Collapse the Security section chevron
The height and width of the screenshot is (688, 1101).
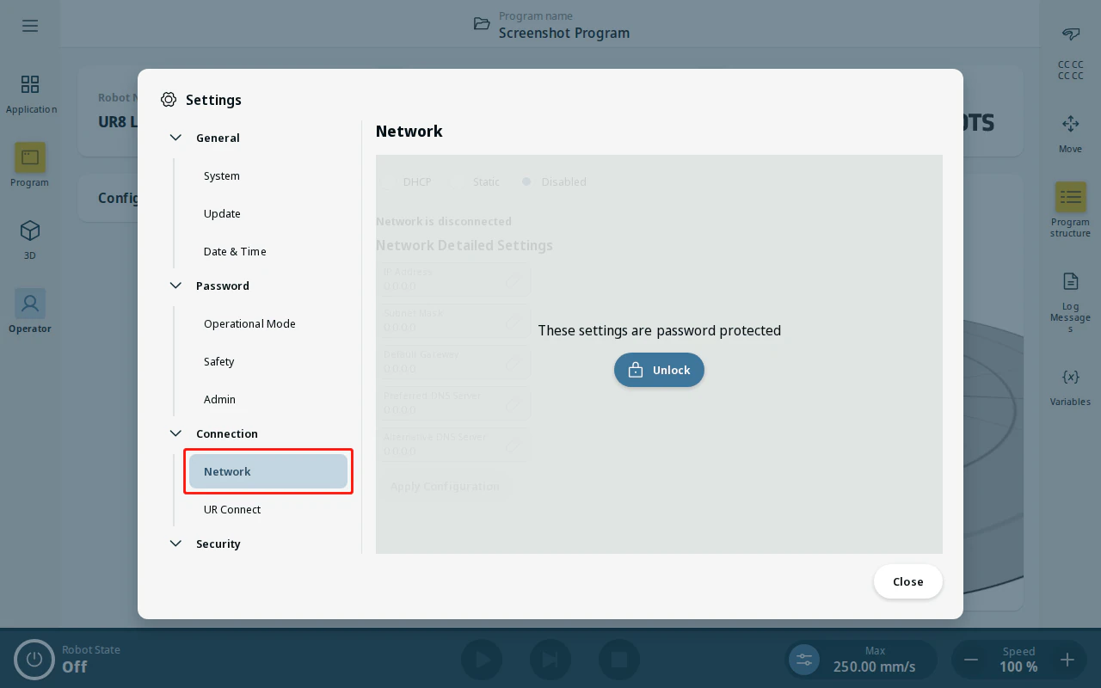175,544
